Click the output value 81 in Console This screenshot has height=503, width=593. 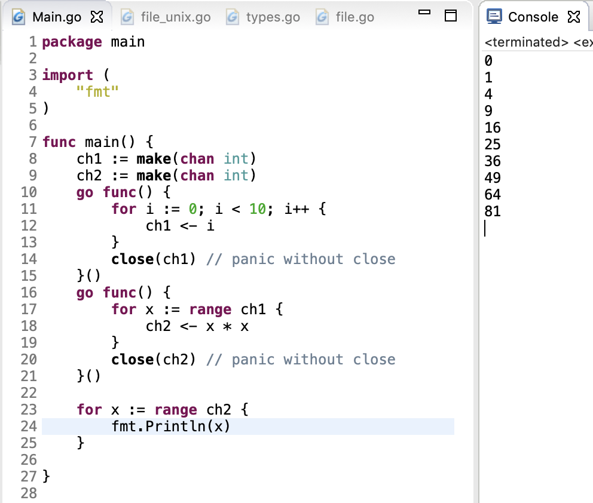click(493, 211)
